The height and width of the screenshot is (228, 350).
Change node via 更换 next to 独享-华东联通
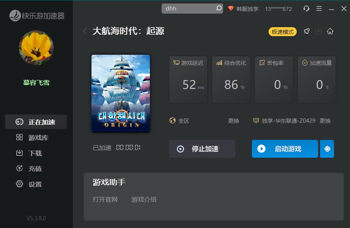coord(325,121)
